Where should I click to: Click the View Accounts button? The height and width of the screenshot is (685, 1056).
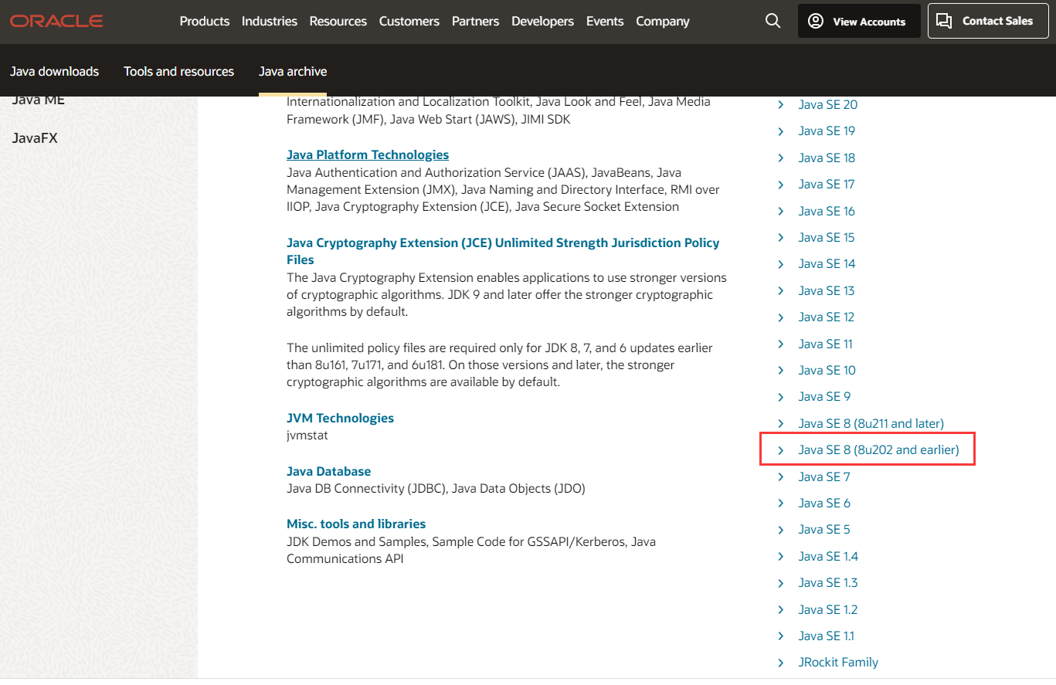pyautogui.click(x=859, y=21)
